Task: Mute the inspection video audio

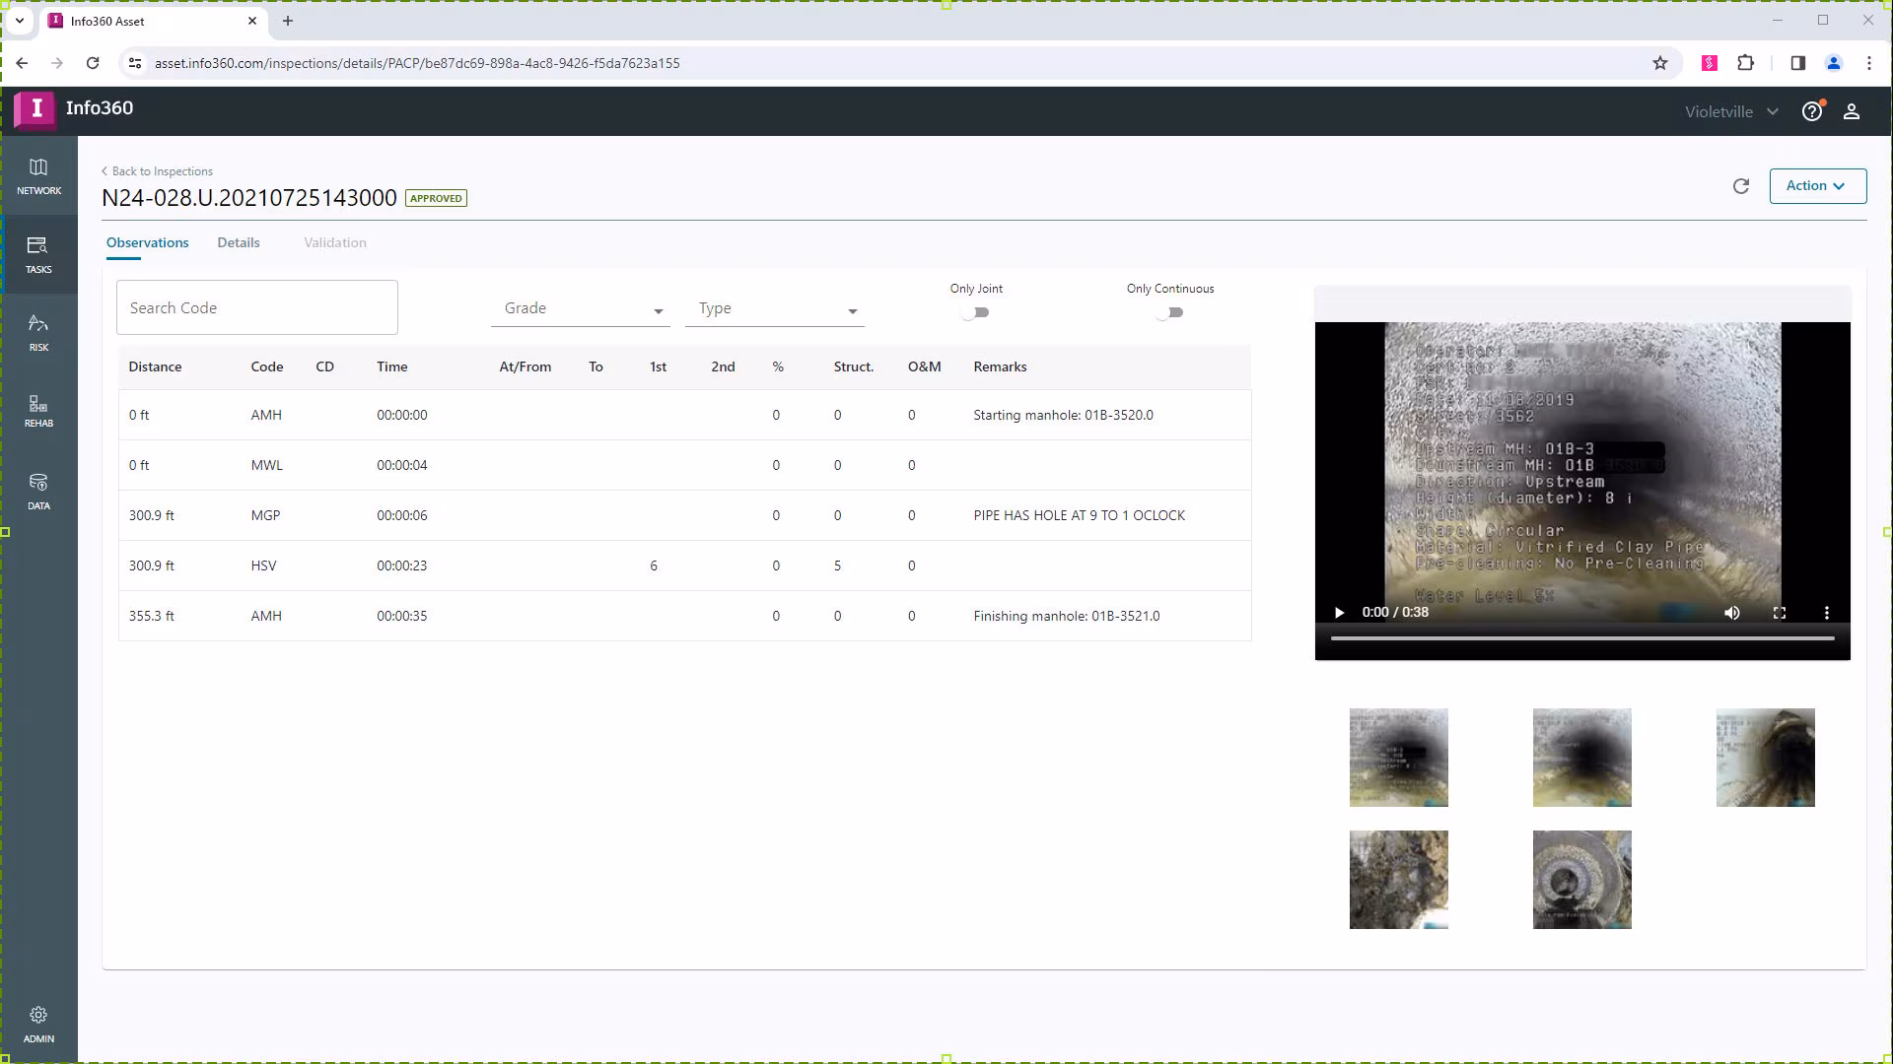Action: [1731, 612]
